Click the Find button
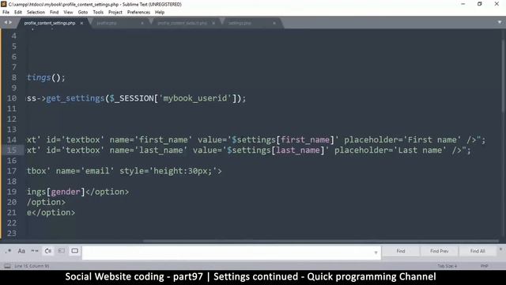This screenshot has height=285, width=506. (x=401, y=251)
